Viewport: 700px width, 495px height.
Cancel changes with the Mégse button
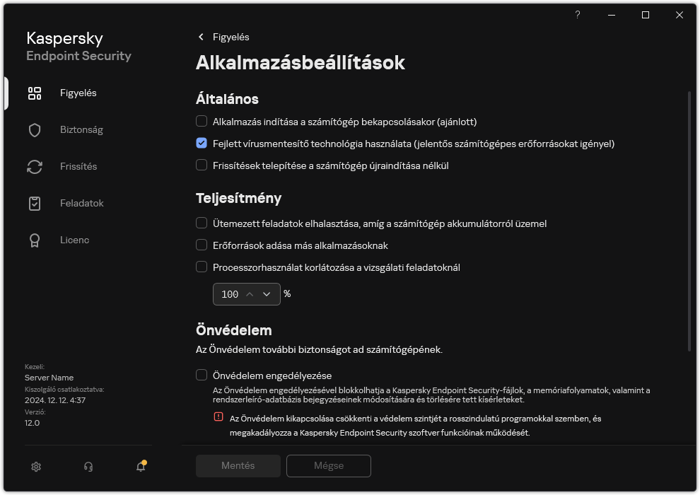click(x=328, y=466)
